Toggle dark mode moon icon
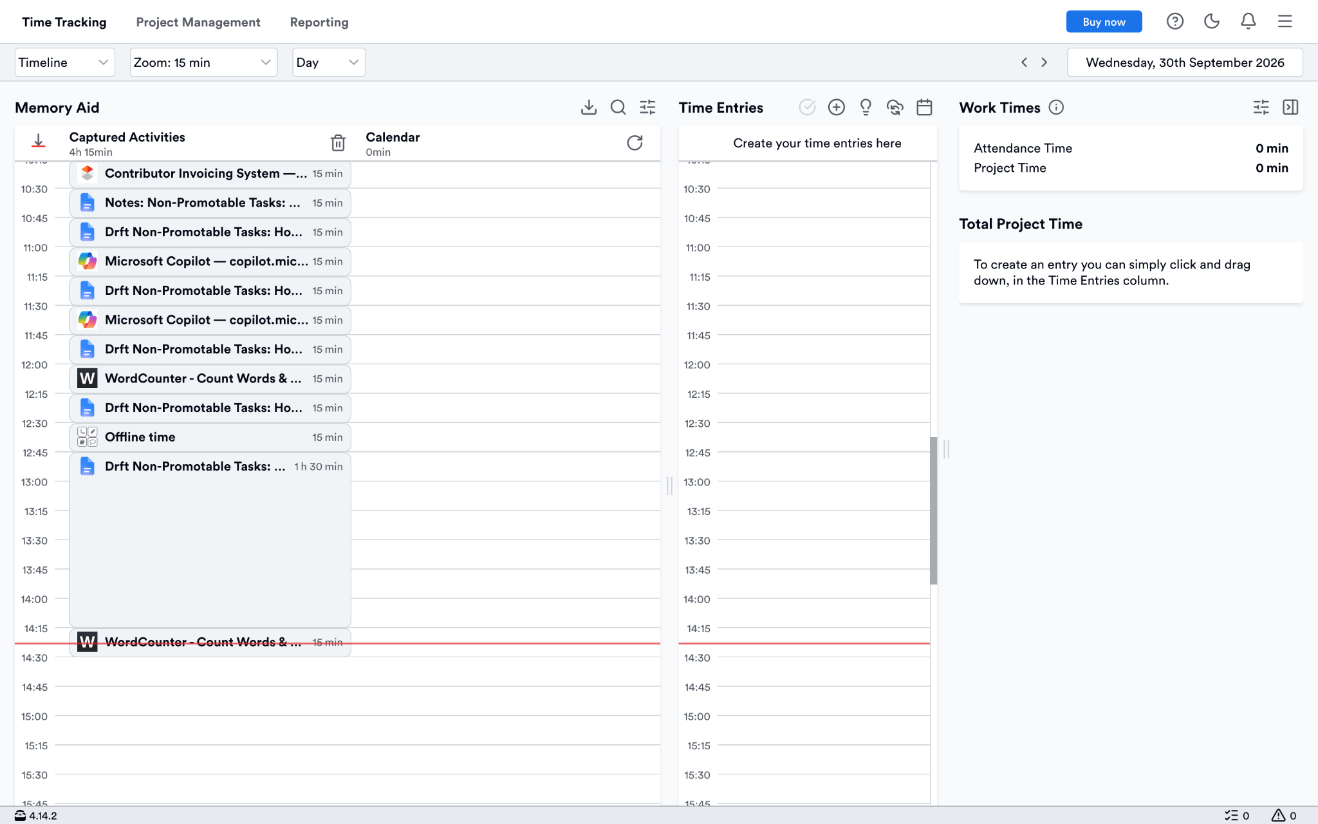Image resolution: width=1318 pixels, height=824 pixels. coord(1211,21)
